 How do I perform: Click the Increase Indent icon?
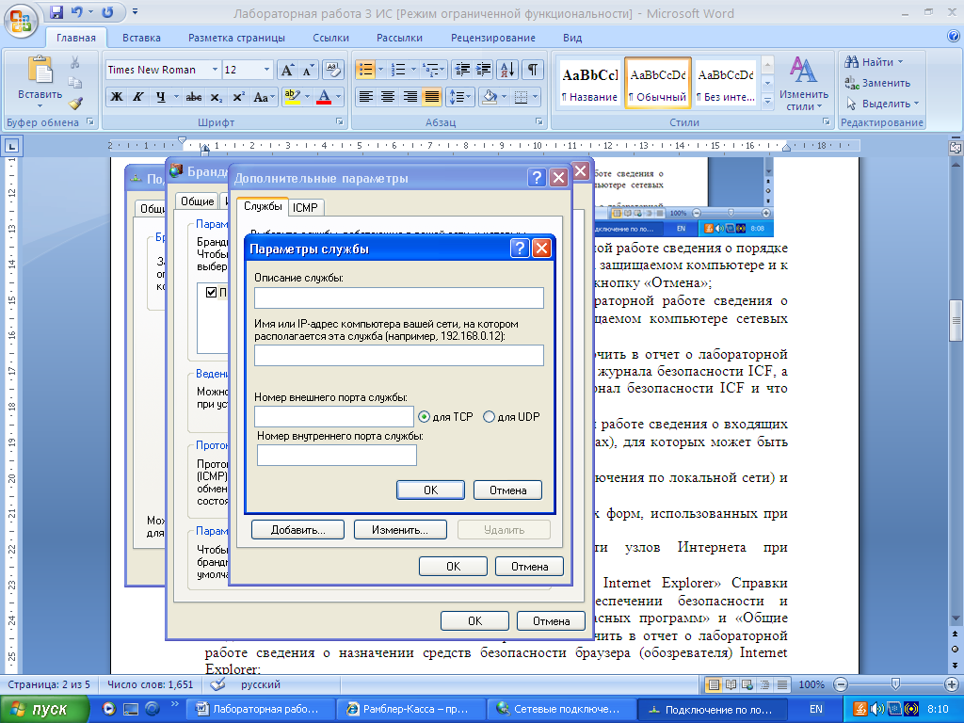(x=484, y=70)
